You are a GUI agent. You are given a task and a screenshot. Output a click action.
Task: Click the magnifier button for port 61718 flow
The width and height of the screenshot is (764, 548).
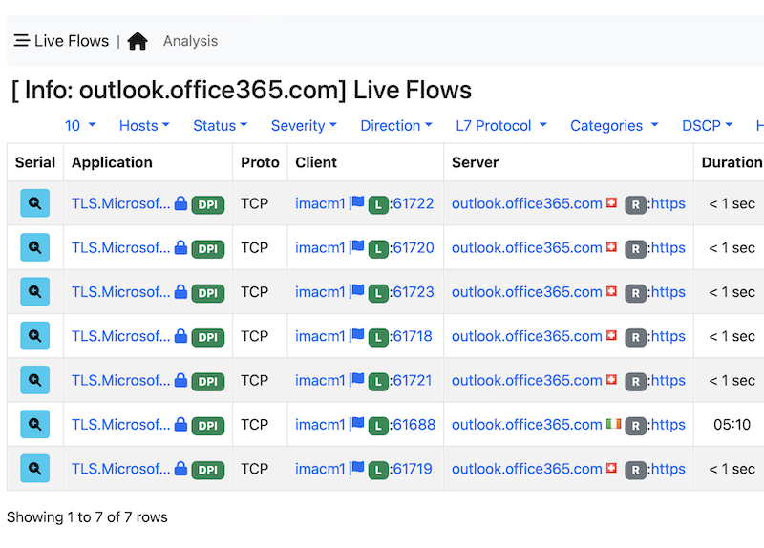point(35,336)
